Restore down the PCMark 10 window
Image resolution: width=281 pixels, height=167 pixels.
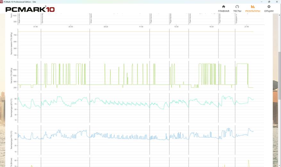coord(269,2)
